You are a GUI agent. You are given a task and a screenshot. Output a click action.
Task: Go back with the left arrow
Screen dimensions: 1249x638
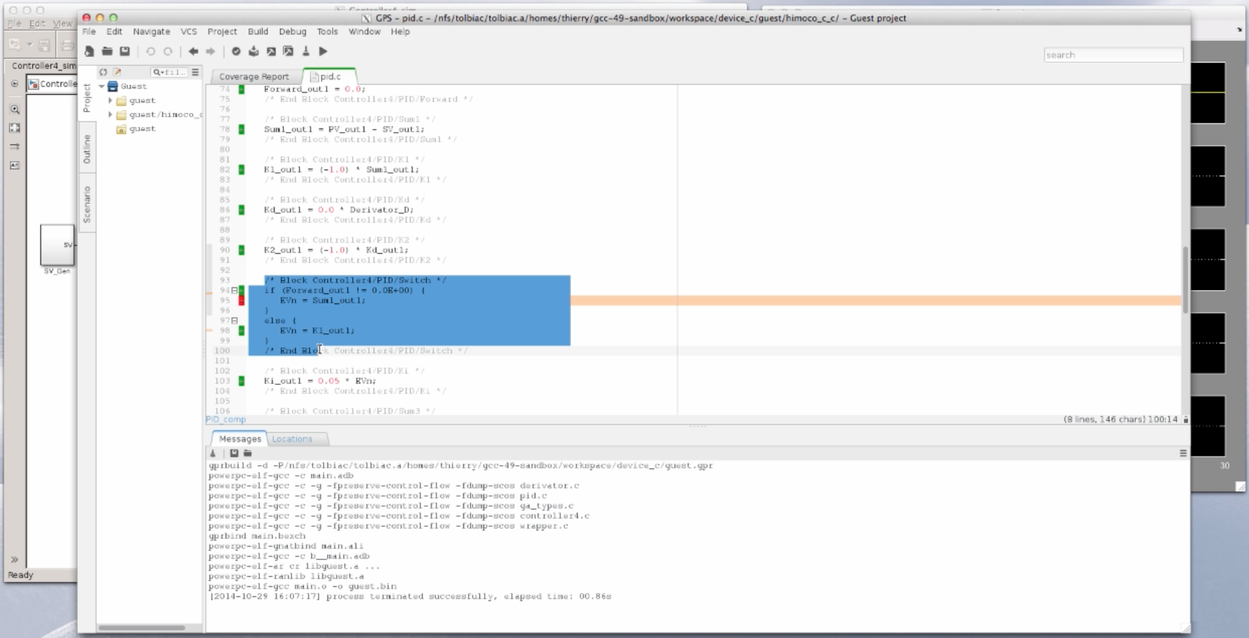click(x=193, y=51)
